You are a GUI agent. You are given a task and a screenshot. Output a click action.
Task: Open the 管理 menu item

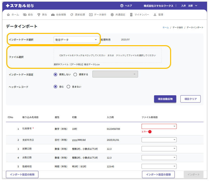[x=159, y=15]
